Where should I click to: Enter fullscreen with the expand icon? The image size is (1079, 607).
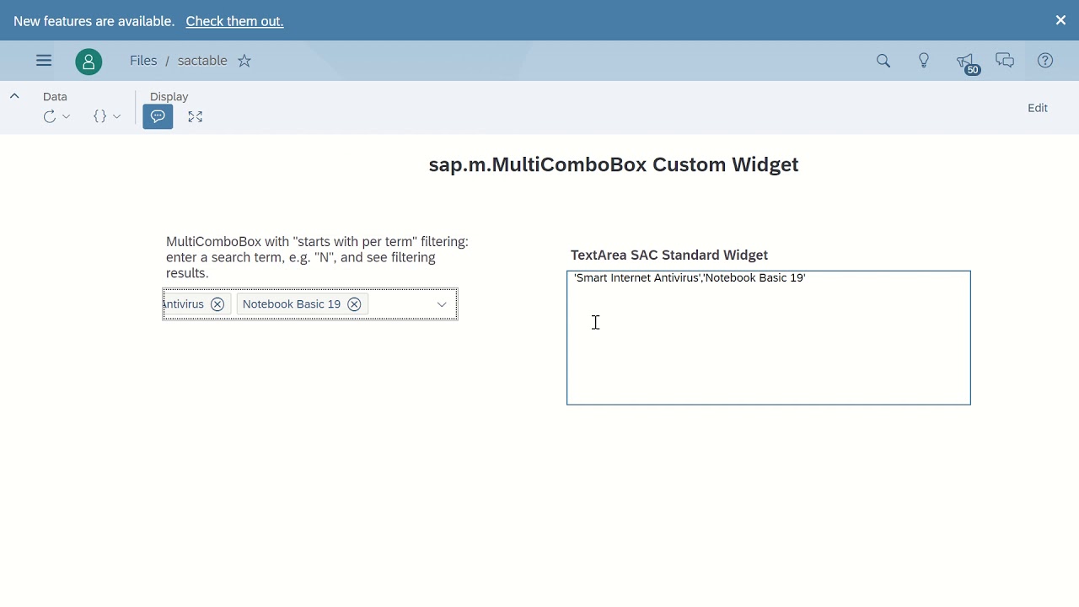click(196, 117)
